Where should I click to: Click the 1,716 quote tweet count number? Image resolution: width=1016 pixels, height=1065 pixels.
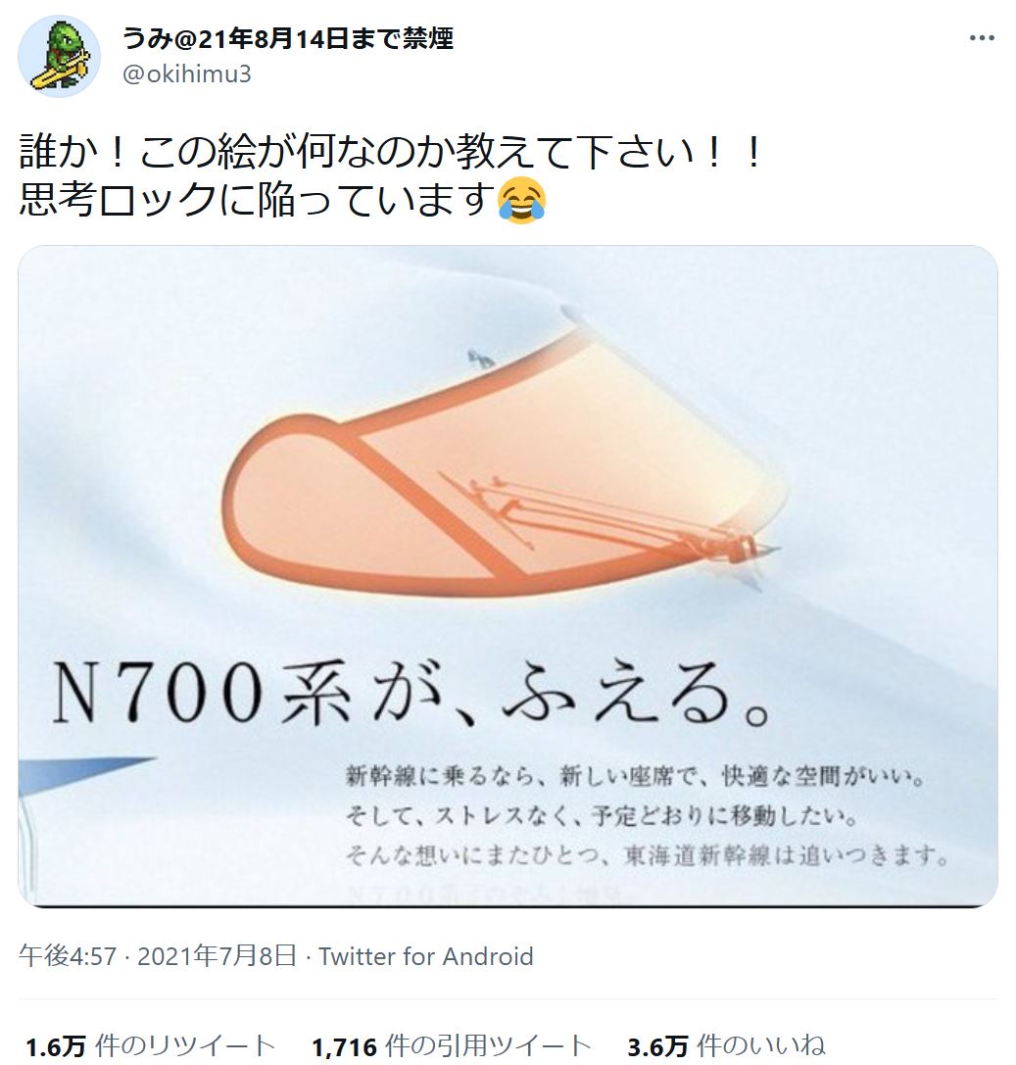click(x=344, y=1046)
